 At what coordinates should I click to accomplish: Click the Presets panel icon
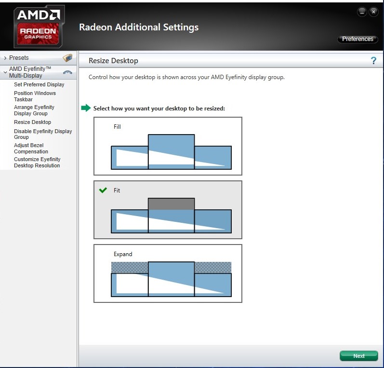[67, 58]
